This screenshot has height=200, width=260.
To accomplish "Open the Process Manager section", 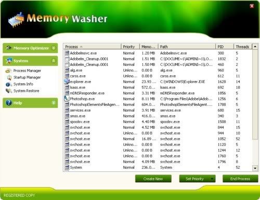I will click(27, 71).
